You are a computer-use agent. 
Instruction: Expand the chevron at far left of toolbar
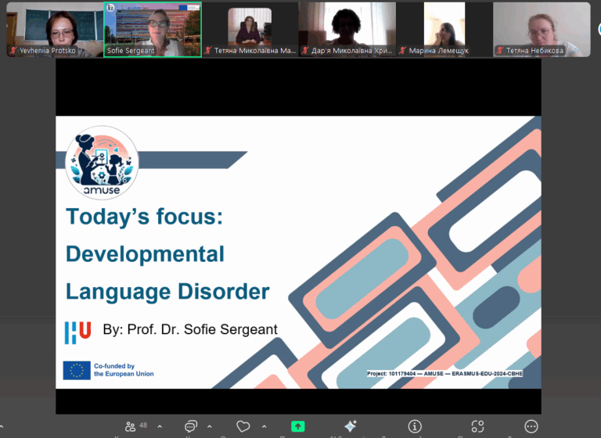tap(2, 426)
